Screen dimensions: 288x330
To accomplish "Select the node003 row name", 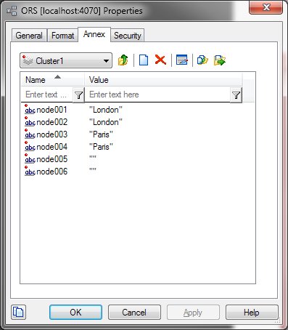I will (x=52, y=134).
